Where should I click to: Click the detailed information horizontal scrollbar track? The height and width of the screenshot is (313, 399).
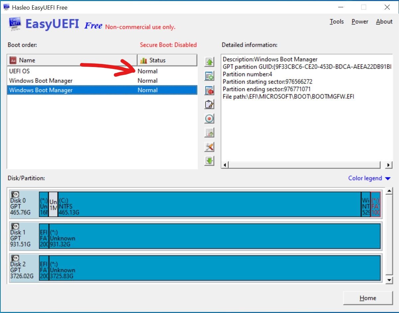(304, 165)
